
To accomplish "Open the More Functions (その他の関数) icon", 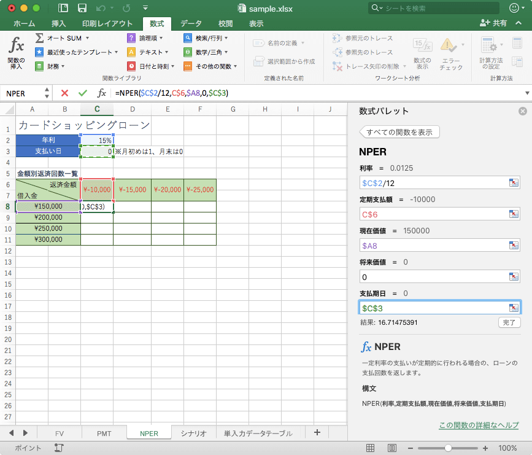I will (188, 66).
